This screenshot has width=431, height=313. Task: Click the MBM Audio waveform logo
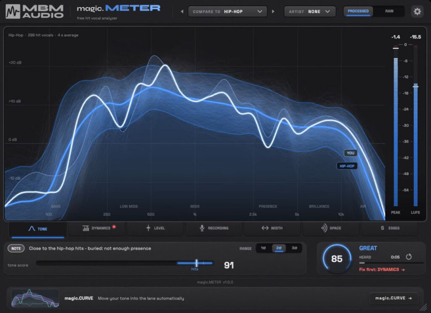point(13,11)
